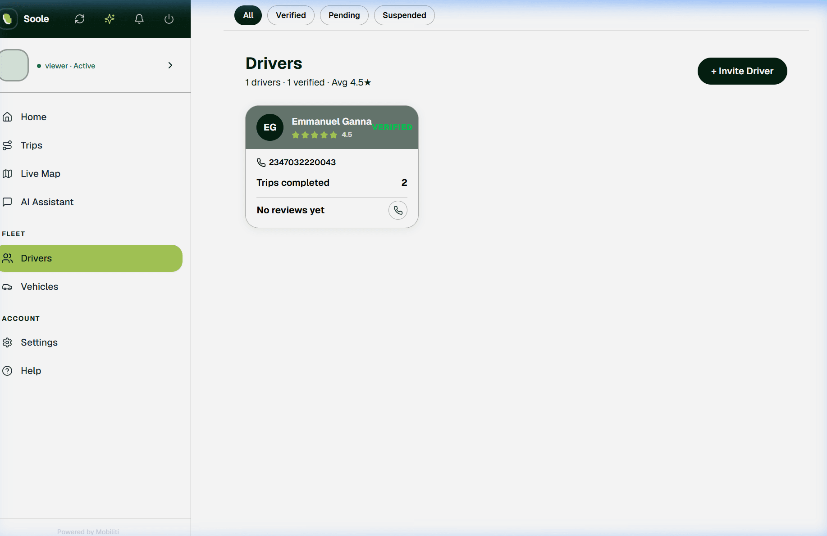Filter drivers by Pending

click(344, 15)
